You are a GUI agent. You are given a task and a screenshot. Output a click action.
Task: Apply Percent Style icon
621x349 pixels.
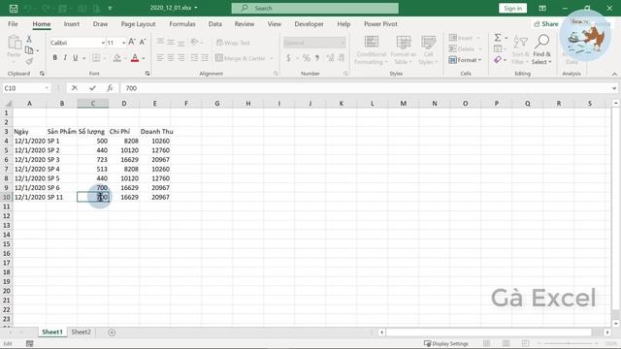[307, 58]
